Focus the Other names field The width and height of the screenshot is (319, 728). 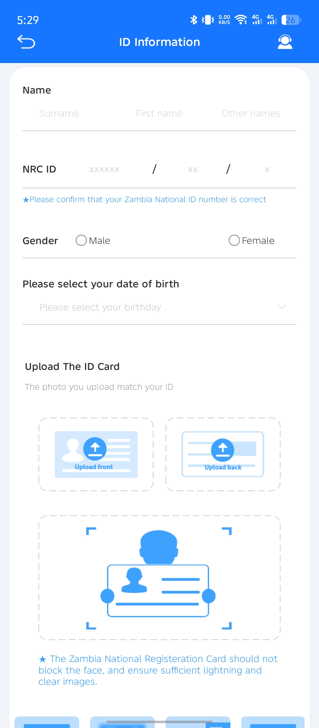251,113
